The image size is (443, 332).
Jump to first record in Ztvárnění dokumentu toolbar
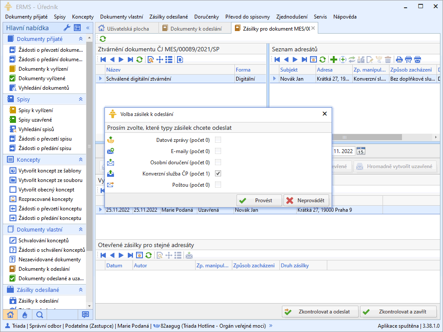pos(103,60)
